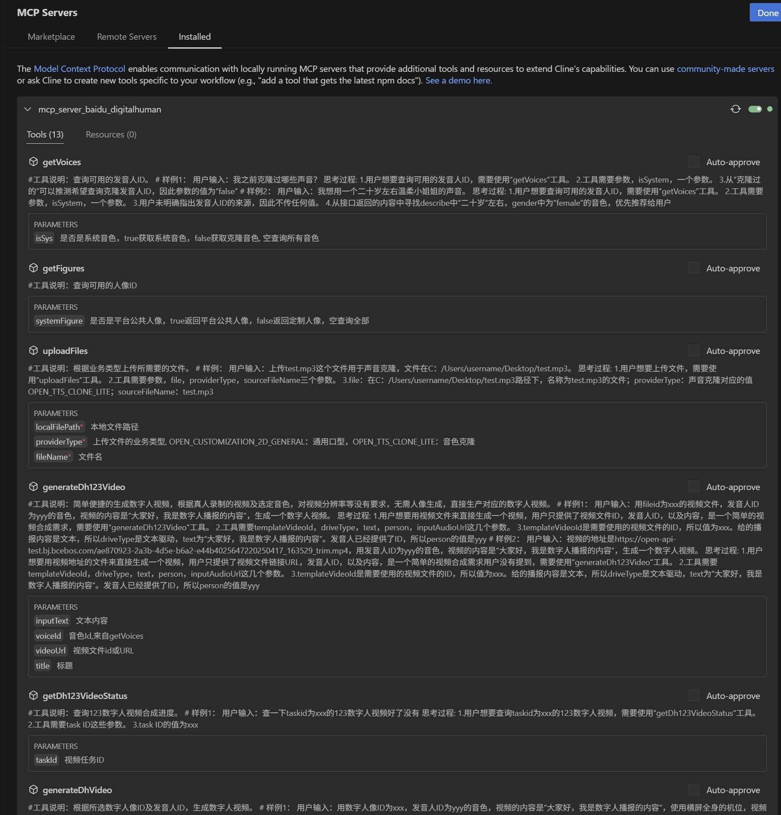Tick Auto-approve checkbox for getDh123VideoStatus

[694, 695]
